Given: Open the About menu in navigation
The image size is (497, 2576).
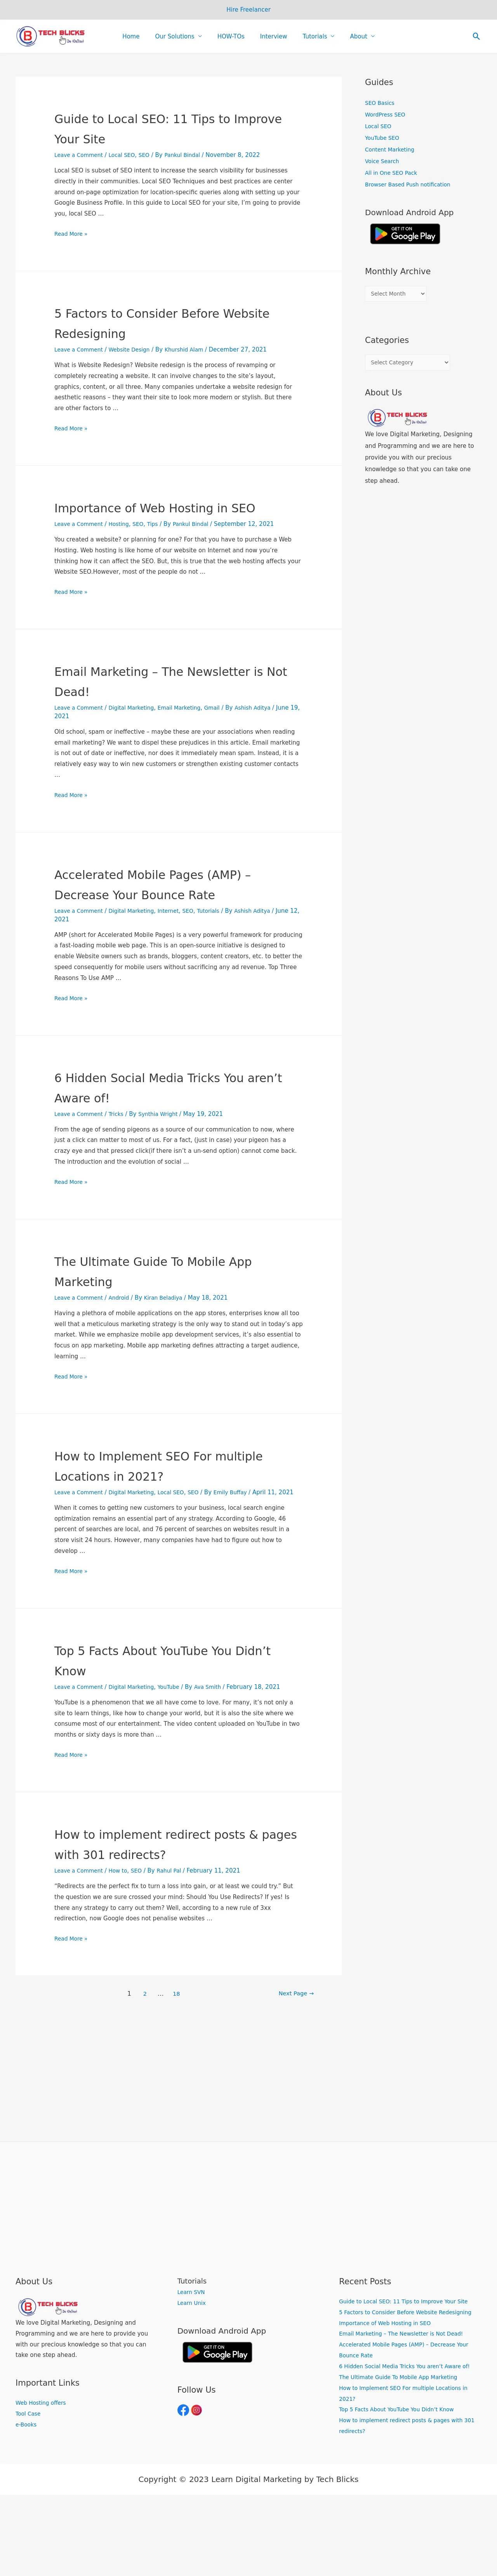Looking at the screenshot, I should point(362,36).
